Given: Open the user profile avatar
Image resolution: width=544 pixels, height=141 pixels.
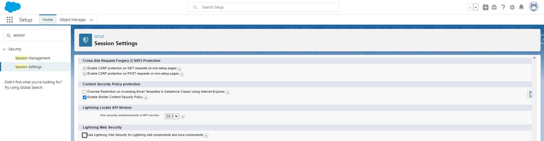Looking at the screenshot, I should (x=534, y=7).
